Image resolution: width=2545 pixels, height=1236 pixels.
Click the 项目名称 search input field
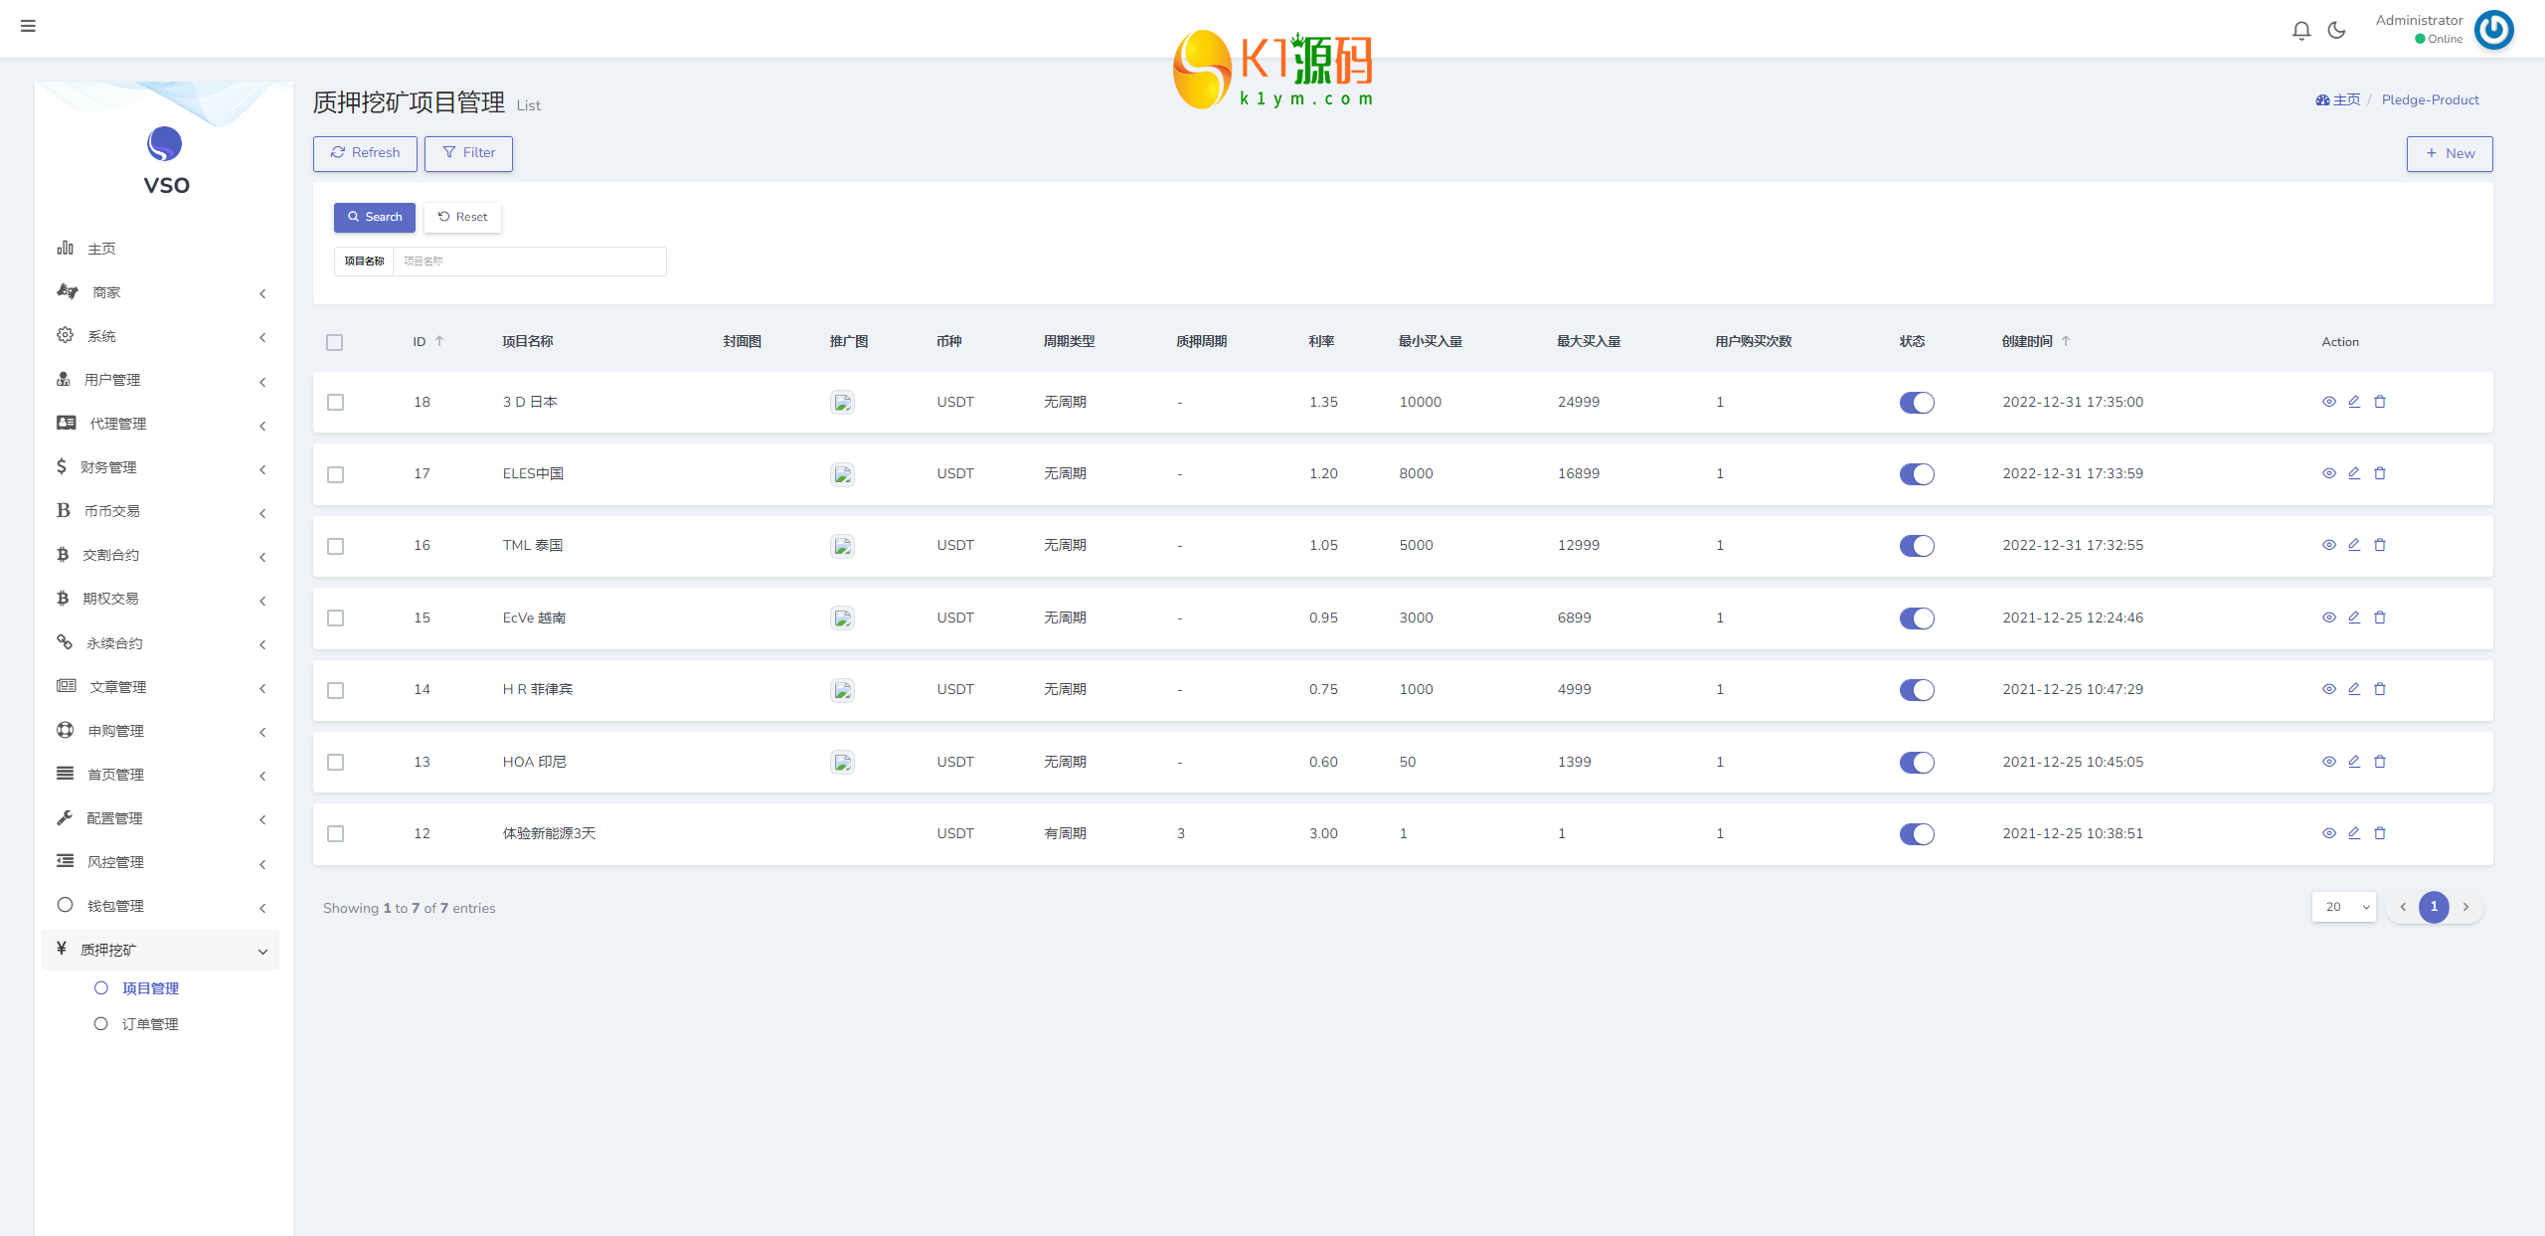[529, 262]
